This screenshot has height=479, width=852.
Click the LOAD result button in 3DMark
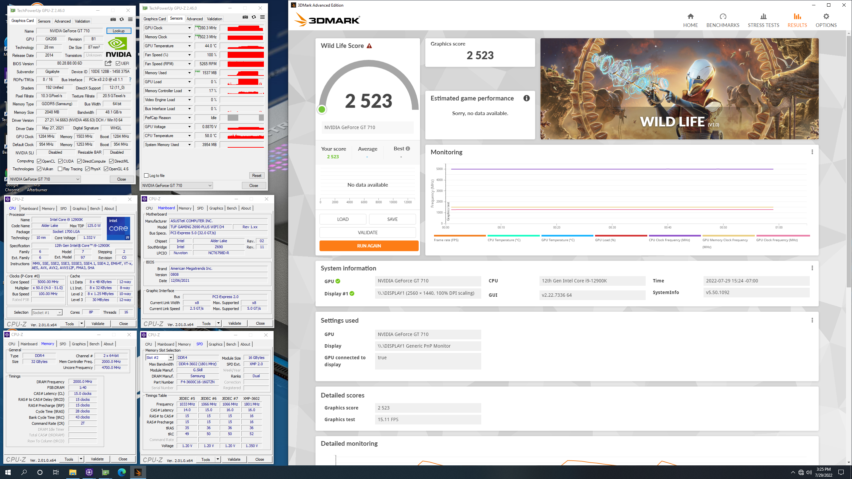[343, 219]
